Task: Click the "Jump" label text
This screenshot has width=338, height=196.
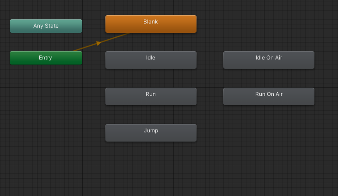Action: click(151, 131)
